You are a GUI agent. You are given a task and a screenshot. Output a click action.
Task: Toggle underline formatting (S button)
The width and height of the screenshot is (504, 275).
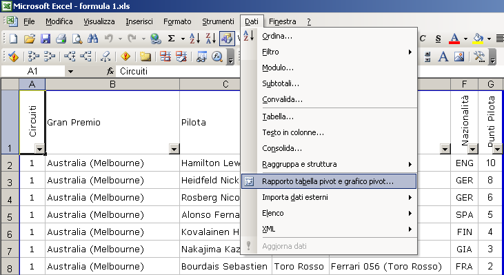pos(438,39)
